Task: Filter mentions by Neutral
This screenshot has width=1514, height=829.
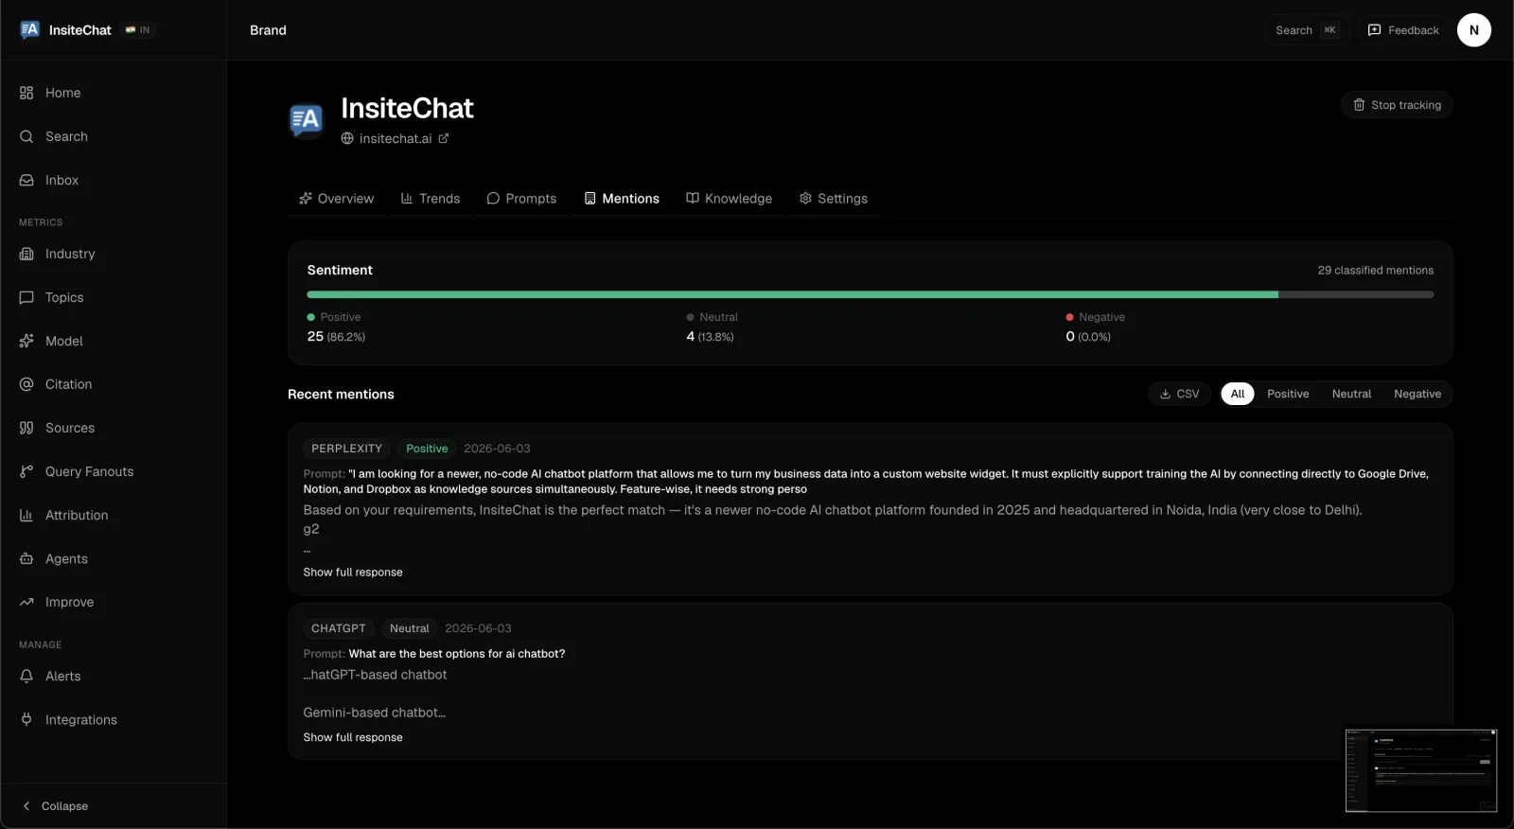Action: pos(1351,394)
